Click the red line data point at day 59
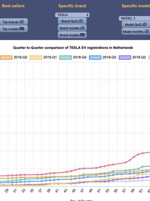Screen dimensions: 150x201 coord(134,157)
